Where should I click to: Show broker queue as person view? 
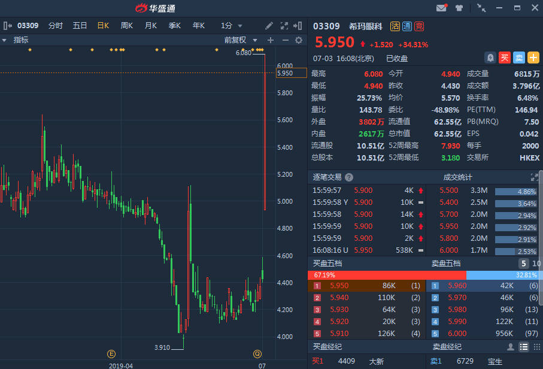tap(510, 347)
